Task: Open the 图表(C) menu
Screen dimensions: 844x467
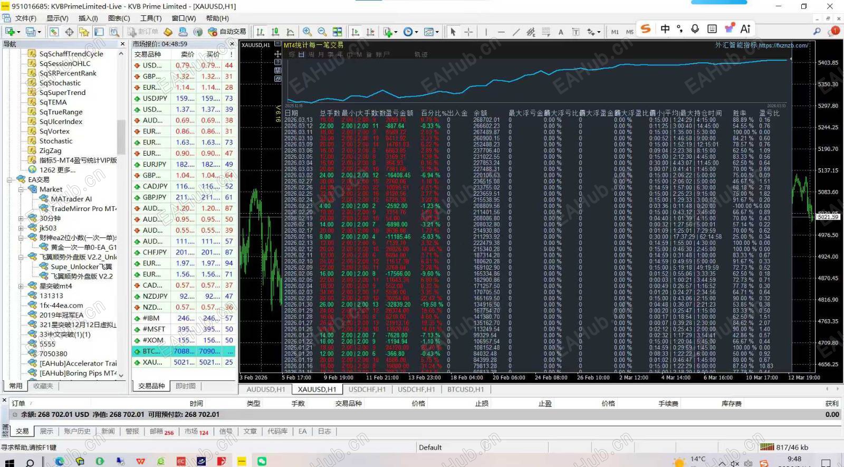Action: point(119,18)
